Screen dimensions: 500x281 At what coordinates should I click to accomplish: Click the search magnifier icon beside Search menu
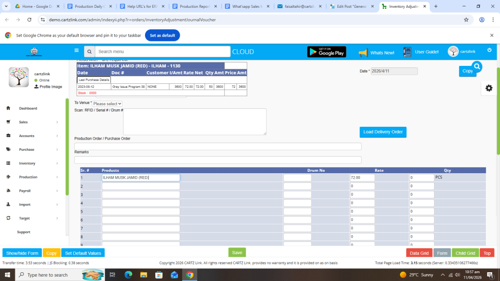point(89,52)
